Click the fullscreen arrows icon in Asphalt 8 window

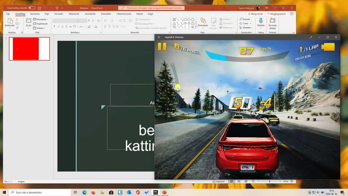[x=311, y=37]
